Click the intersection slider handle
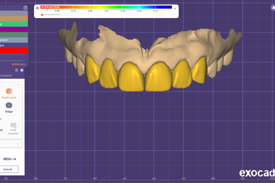 coord(42,15)
